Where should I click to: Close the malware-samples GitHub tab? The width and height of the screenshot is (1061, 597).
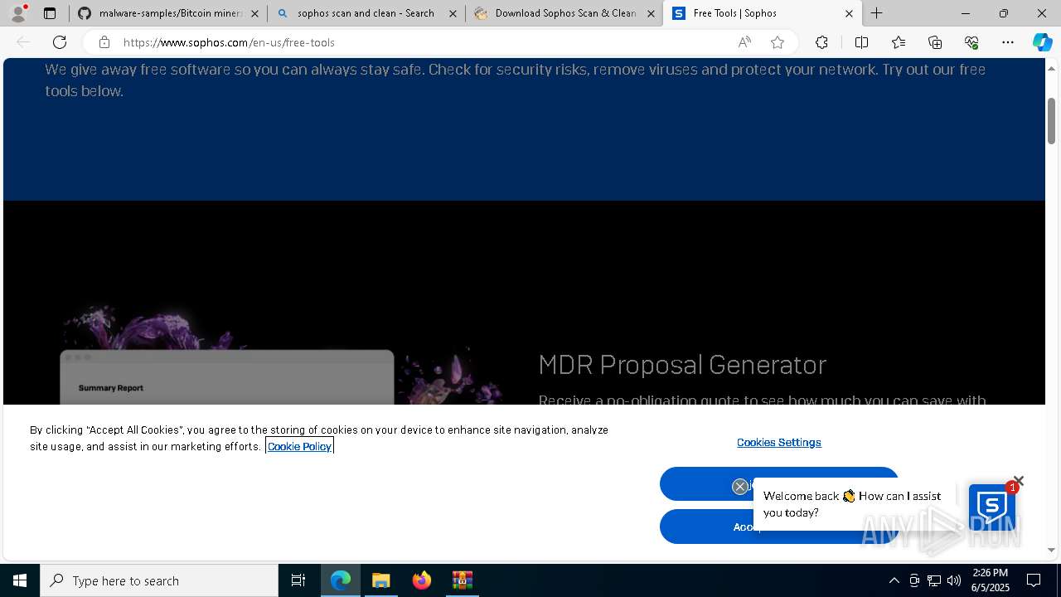tap(254, 13)
